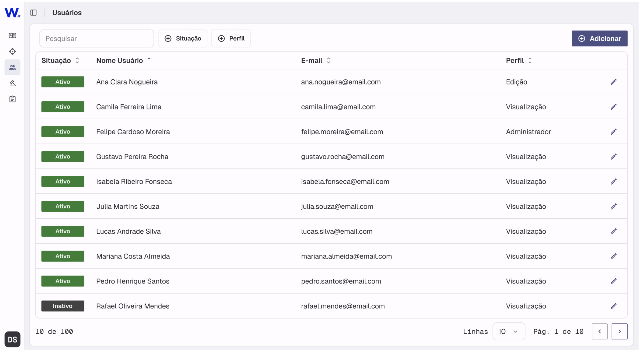Screen dimensions: 641x350
Task: Open the DS user avatar menu
Action: point(12,340)
